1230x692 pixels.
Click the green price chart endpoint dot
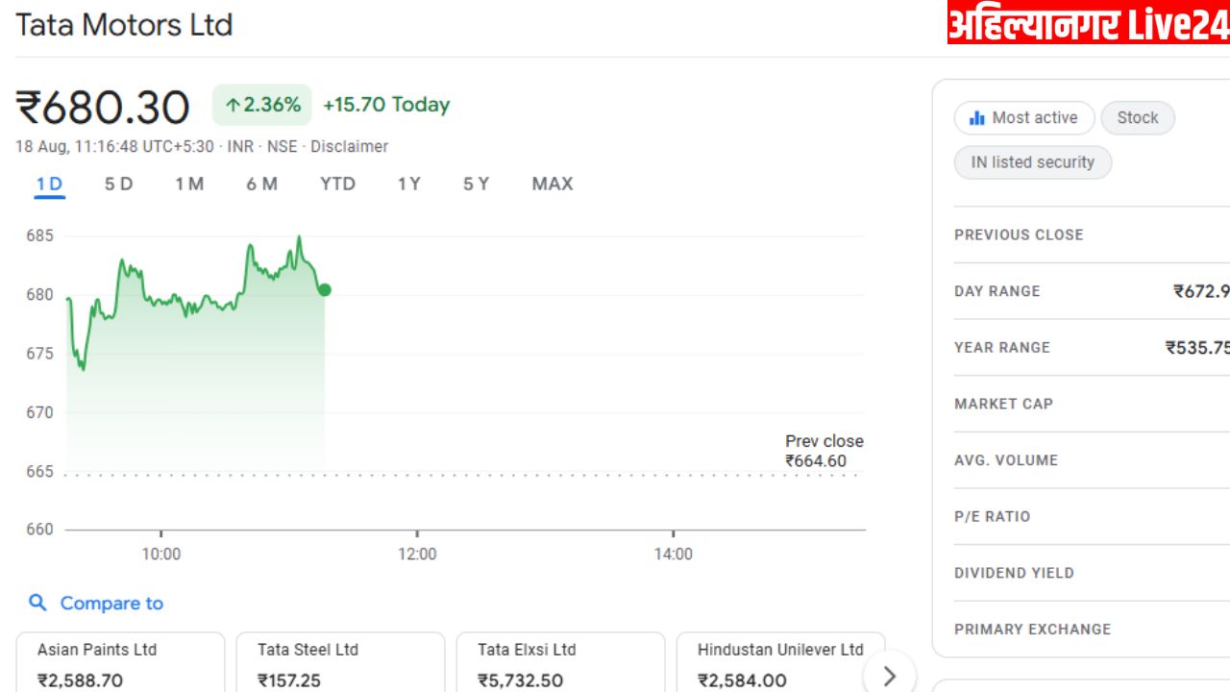[325, 289]
